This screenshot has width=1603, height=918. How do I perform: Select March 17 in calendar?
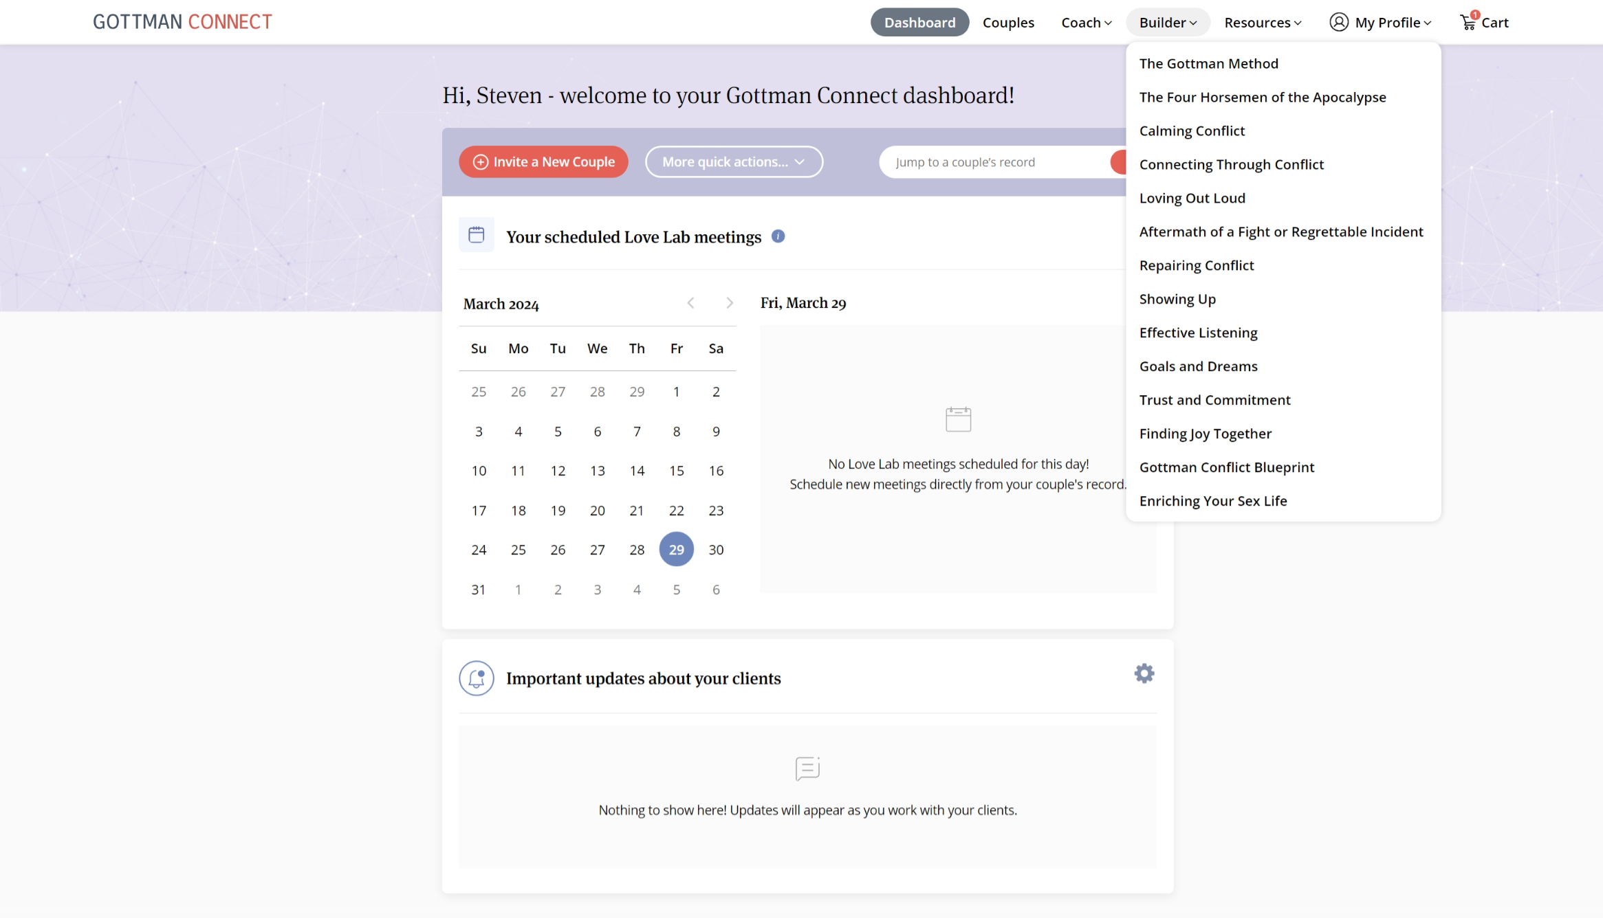479,511
